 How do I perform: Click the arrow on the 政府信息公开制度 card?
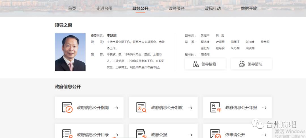coord(190,108)
